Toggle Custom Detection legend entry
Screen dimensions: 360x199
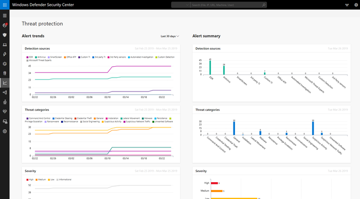(x=165, y=57)
